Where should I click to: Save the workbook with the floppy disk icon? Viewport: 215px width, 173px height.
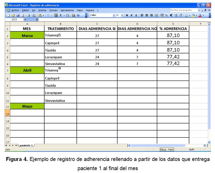18,15
